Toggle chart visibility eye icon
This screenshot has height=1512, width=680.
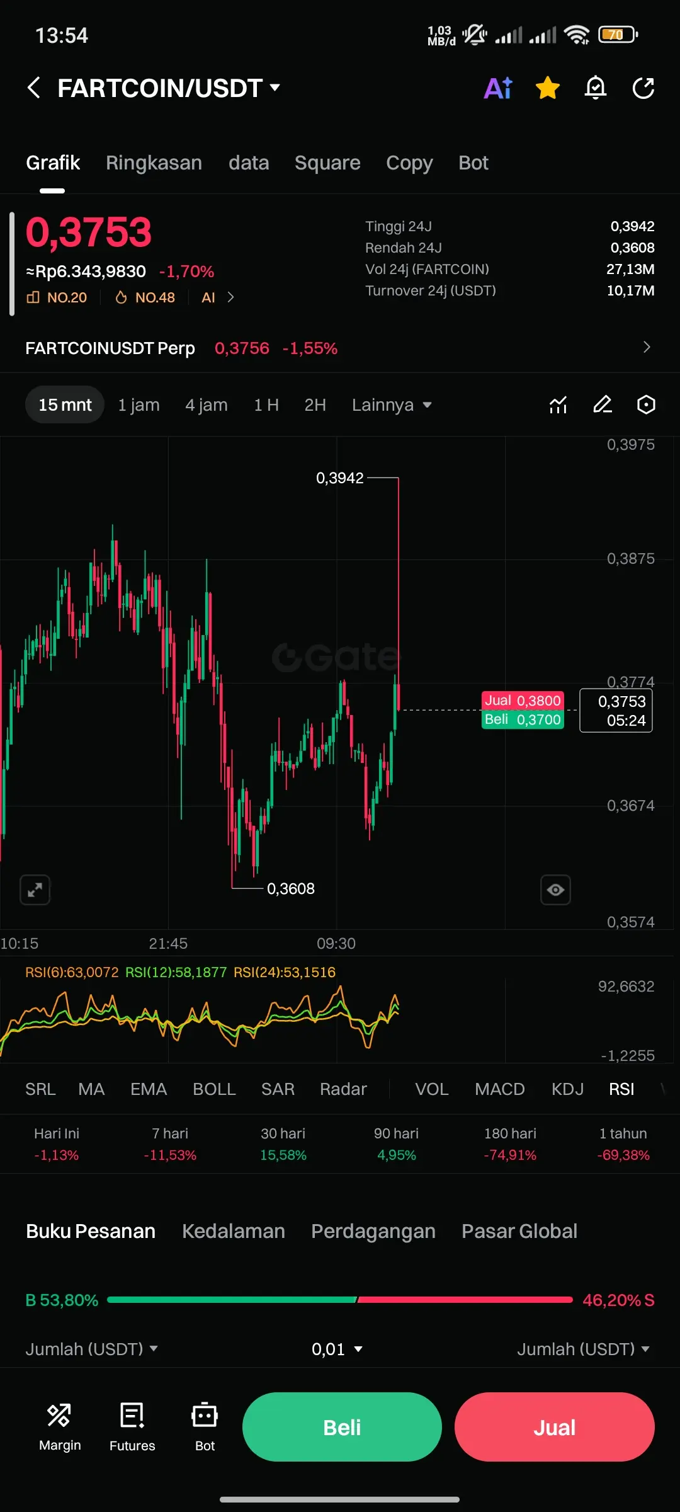click(x=555, y=890)
